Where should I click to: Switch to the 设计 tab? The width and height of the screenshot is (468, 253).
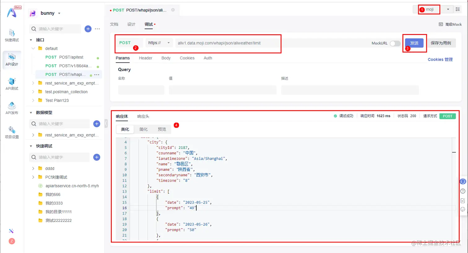pyautogui.click(x=131, y=24)
